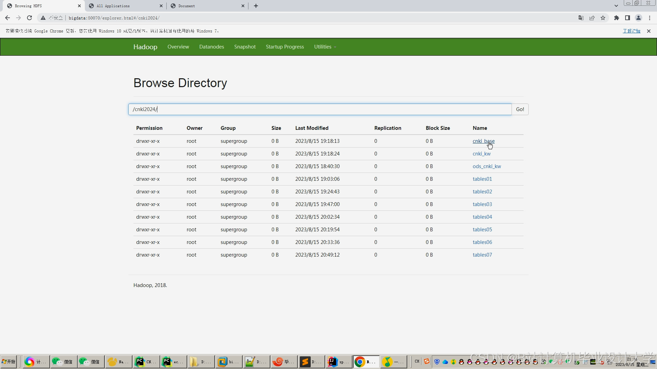Click the share page icon
Screen dimensions: 657x369
point(592,18)
